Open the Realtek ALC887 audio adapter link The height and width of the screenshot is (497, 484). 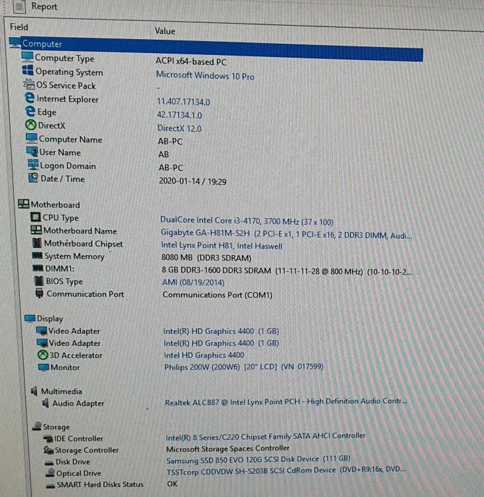286,402
